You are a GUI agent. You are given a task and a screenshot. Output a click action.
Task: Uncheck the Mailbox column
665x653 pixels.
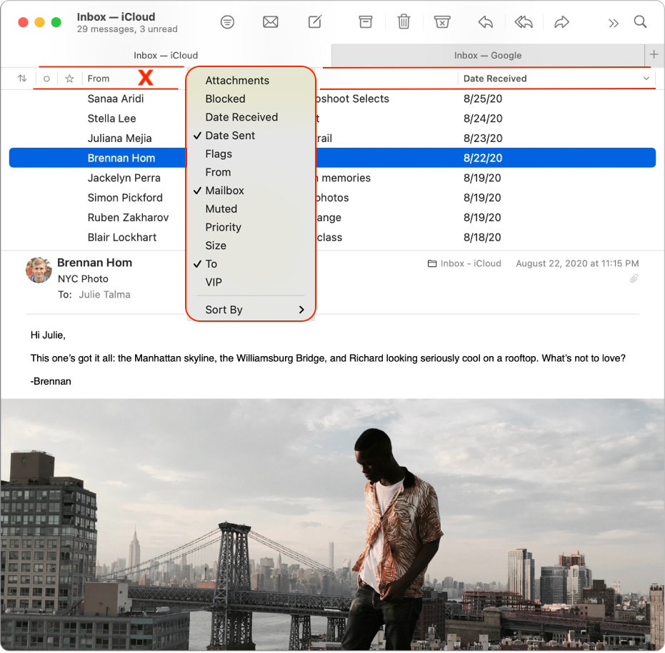(250, 191)
